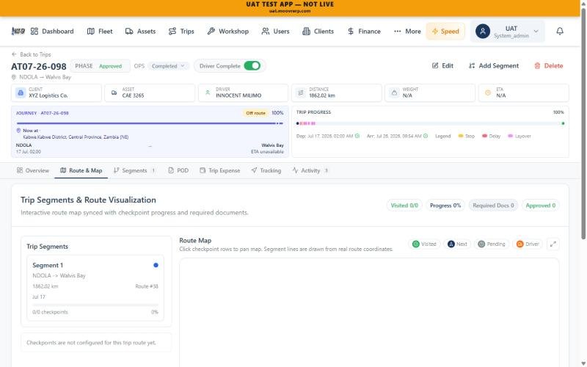The image size is (587, 367).
Task: Click the Now at location pin icon
Action: (18, 131)
